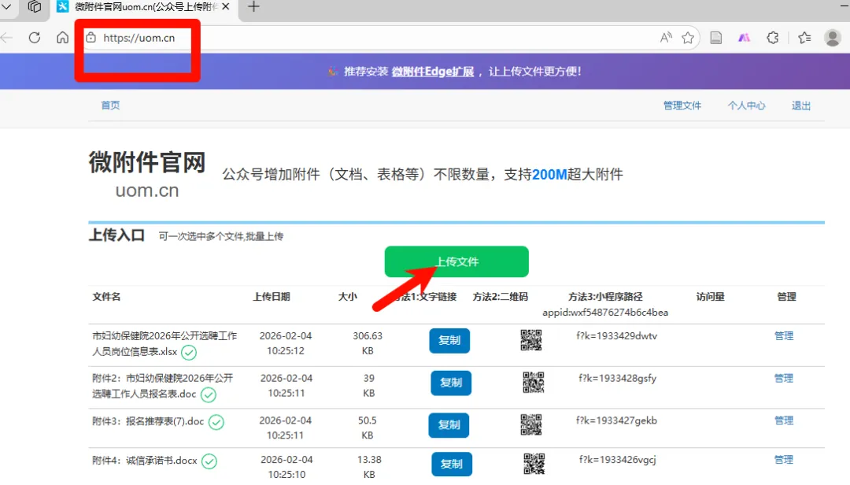Open QR code for 岗位信息表.xlsx row
This screenshot has height=485, width=850.
click(531, 340)
